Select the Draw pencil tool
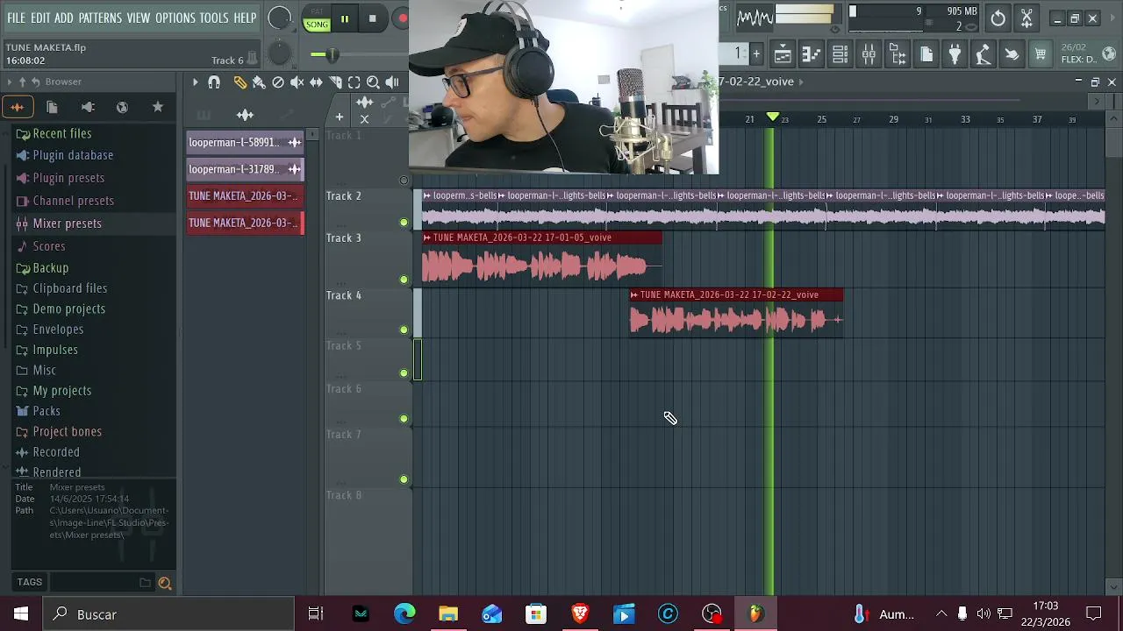This screenshot has height=631, width=1123. click(x=240, y=82)
